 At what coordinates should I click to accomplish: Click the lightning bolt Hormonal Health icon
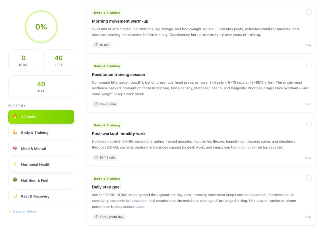[x=15, y=164]
